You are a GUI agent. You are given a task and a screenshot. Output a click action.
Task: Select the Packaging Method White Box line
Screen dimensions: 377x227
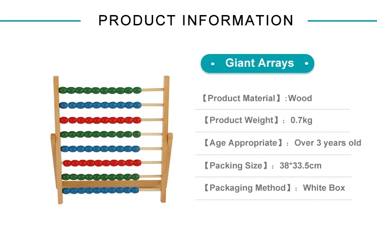273,188
